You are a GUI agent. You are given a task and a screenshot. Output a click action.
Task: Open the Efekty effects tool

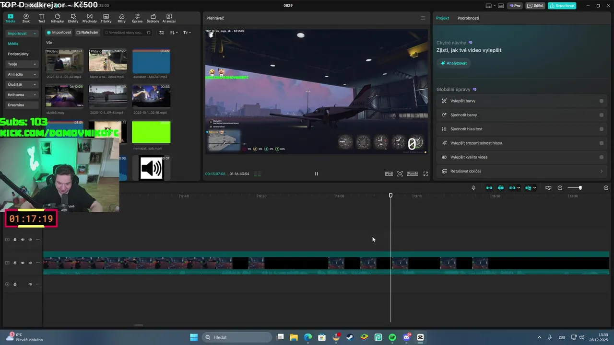73,18
